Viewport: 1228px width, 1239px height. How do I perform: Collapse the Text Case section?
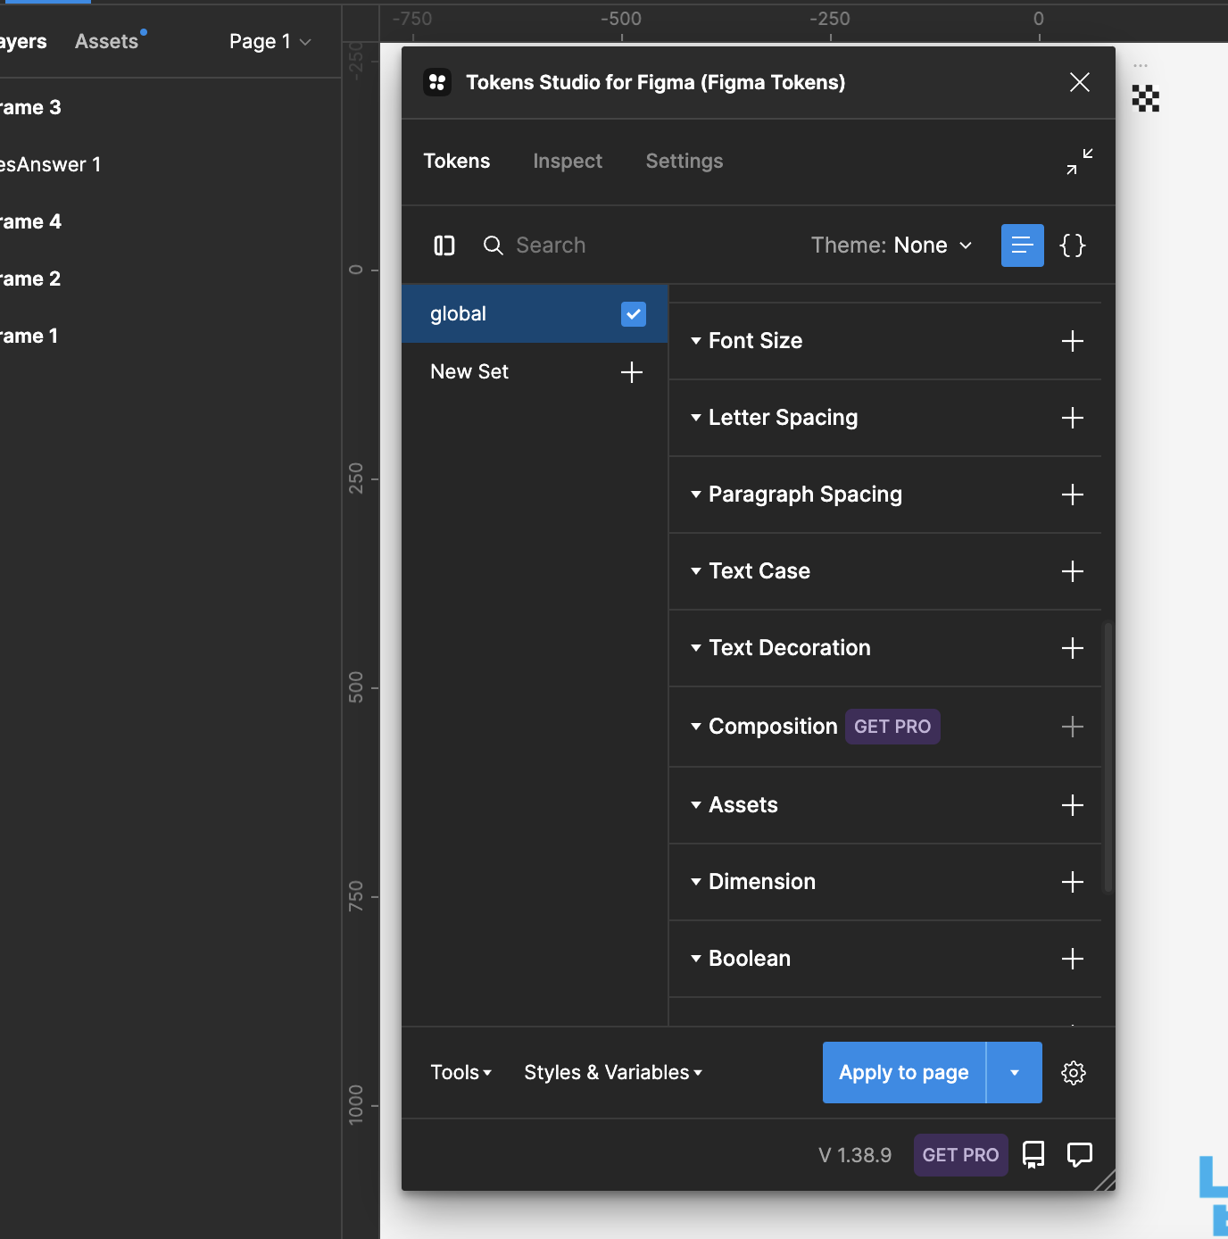[x=696, y=571]
